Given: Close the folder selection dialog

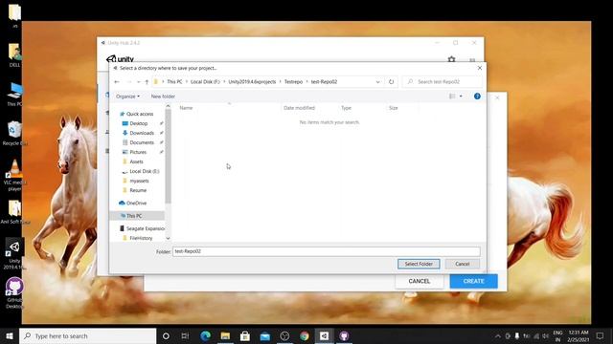Looking at the screenshot, I should [480, 68].
